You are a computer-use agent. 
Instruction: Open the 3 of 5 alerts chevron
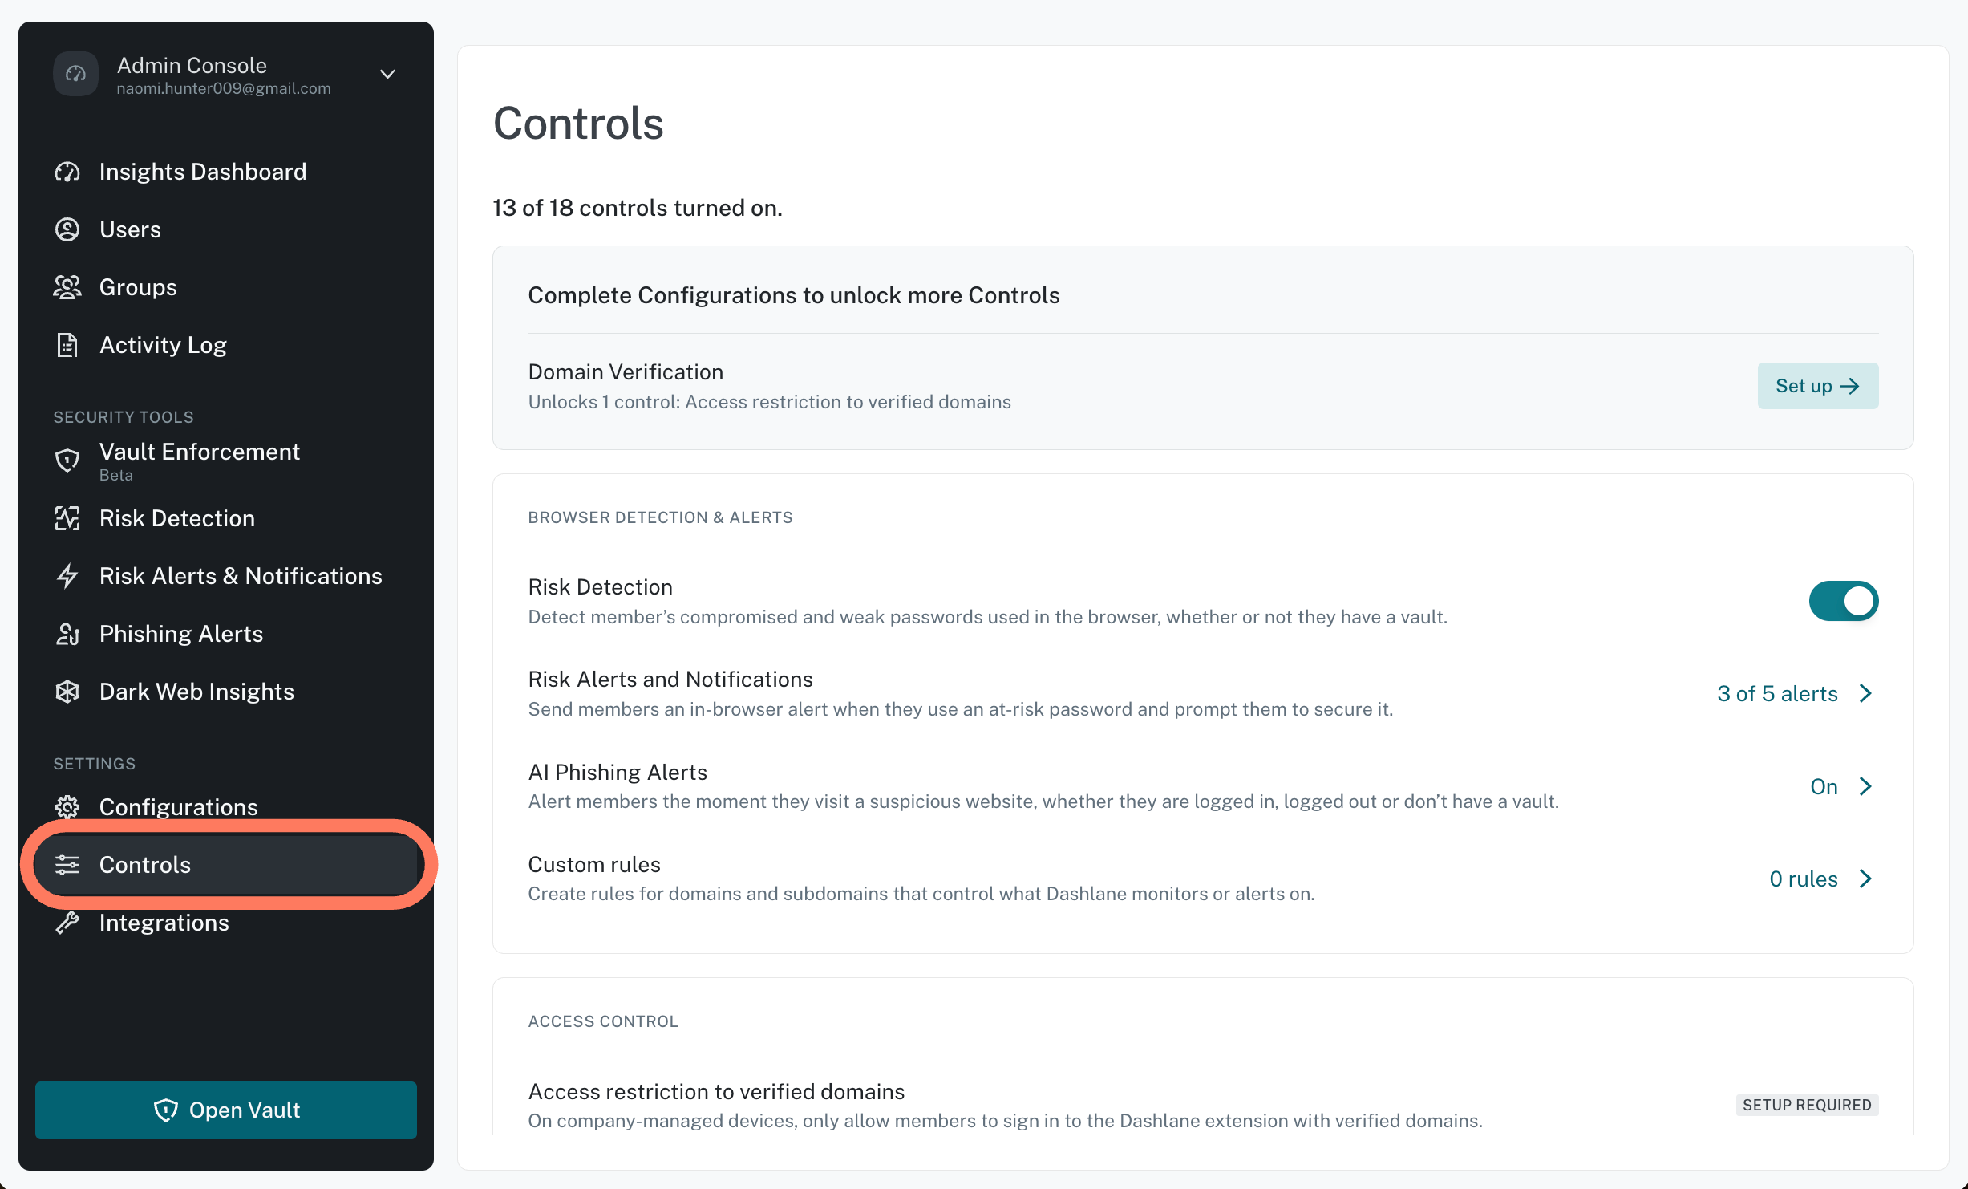coord(1865,693)
